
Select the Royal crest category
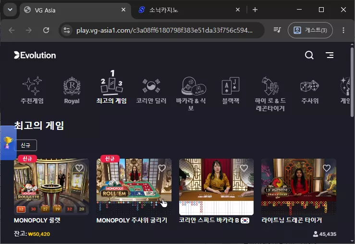coord(72,90)
